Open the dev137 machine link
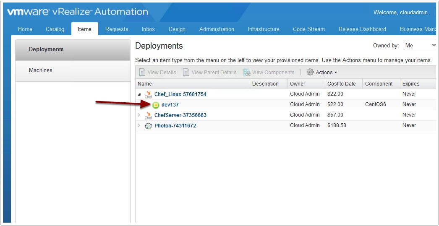This screenshot has height=226, width=439. (170, 105)
